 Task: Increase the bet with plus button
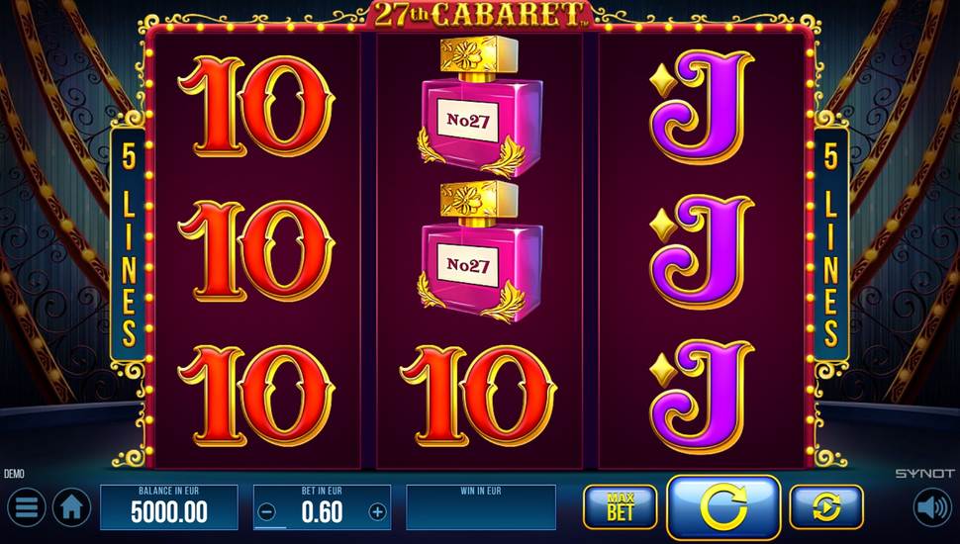click(378, 512)
